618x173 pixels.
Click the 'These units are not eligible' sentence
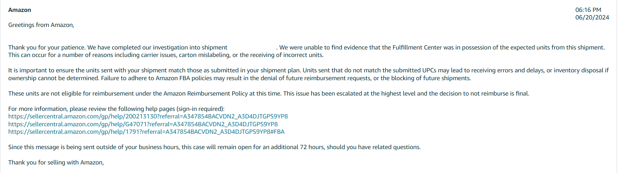click(145, 93)
